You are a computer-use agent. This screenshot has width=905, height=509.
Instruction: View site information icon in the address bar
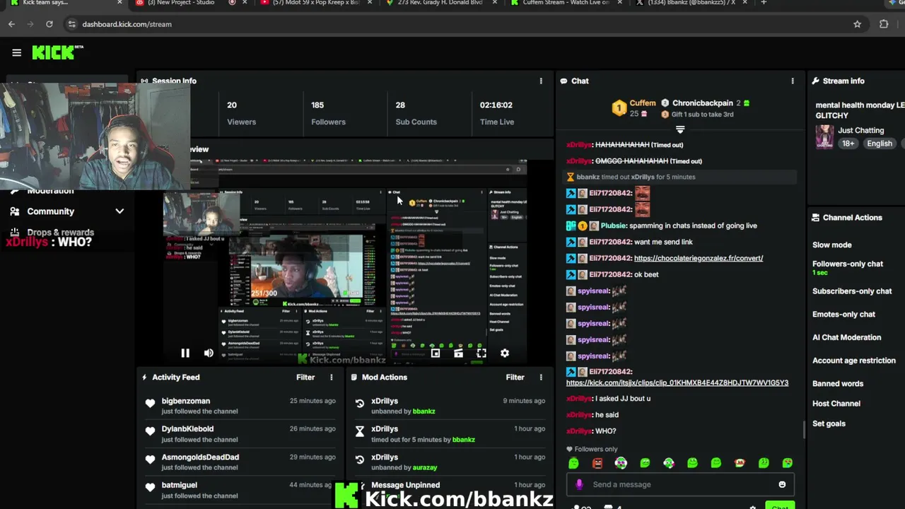pyautogui.click(x=71, y=24)
